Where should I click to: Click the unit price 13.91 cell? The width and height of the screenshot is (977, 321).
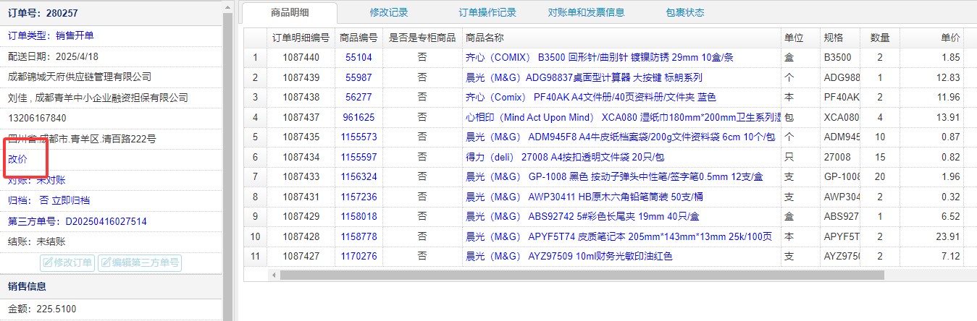point(932,116)
